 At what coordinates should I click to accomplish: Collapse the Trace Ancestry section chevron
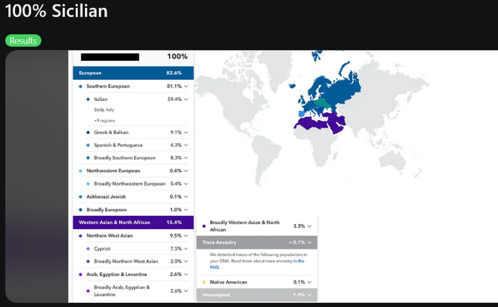click(309, 243)
